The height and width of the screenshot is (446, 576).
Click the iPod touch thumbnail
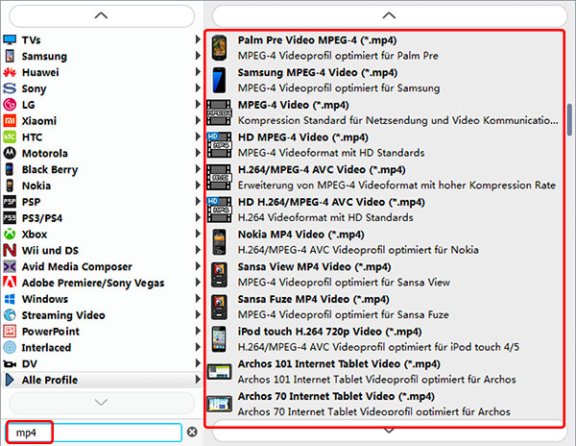point(219,339)
